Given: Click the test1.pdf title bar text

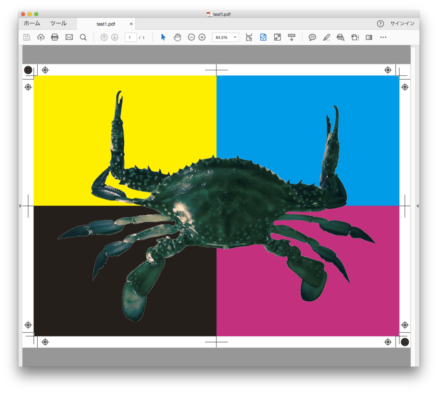Looking at the screenshot, I should click(x=222, y=14).
